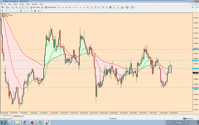Switch chart to M15 timeframe
This screenshot has height=125, width=199.
coord(66,7)
